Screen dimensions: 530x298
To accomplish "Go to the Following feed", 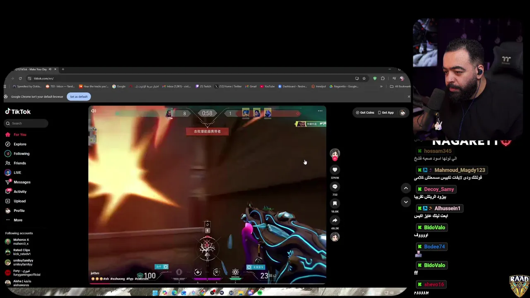I will (x=17, y=154).
